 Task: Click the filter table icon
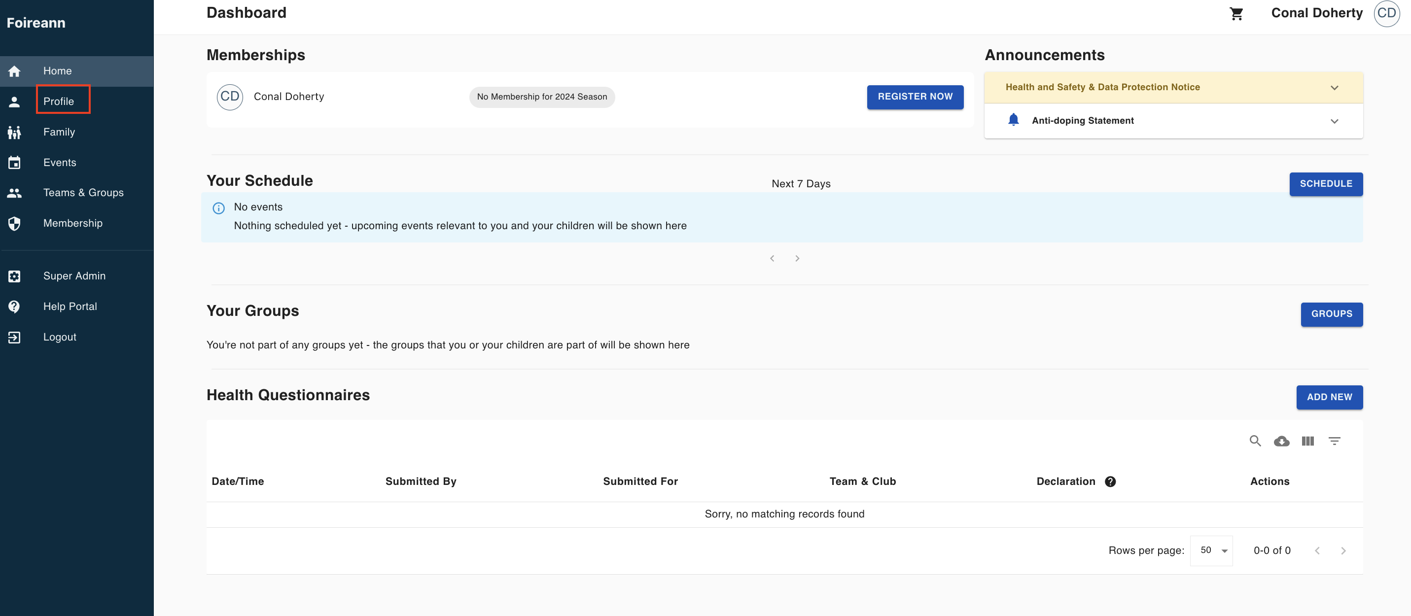click(x=1334, y=442)
